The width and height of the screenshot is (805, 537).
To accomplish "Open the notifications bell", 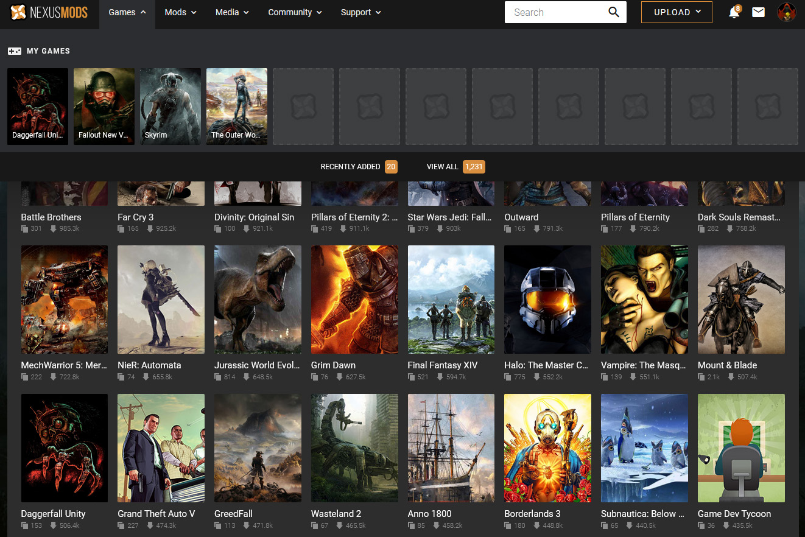I will [734, 12].
